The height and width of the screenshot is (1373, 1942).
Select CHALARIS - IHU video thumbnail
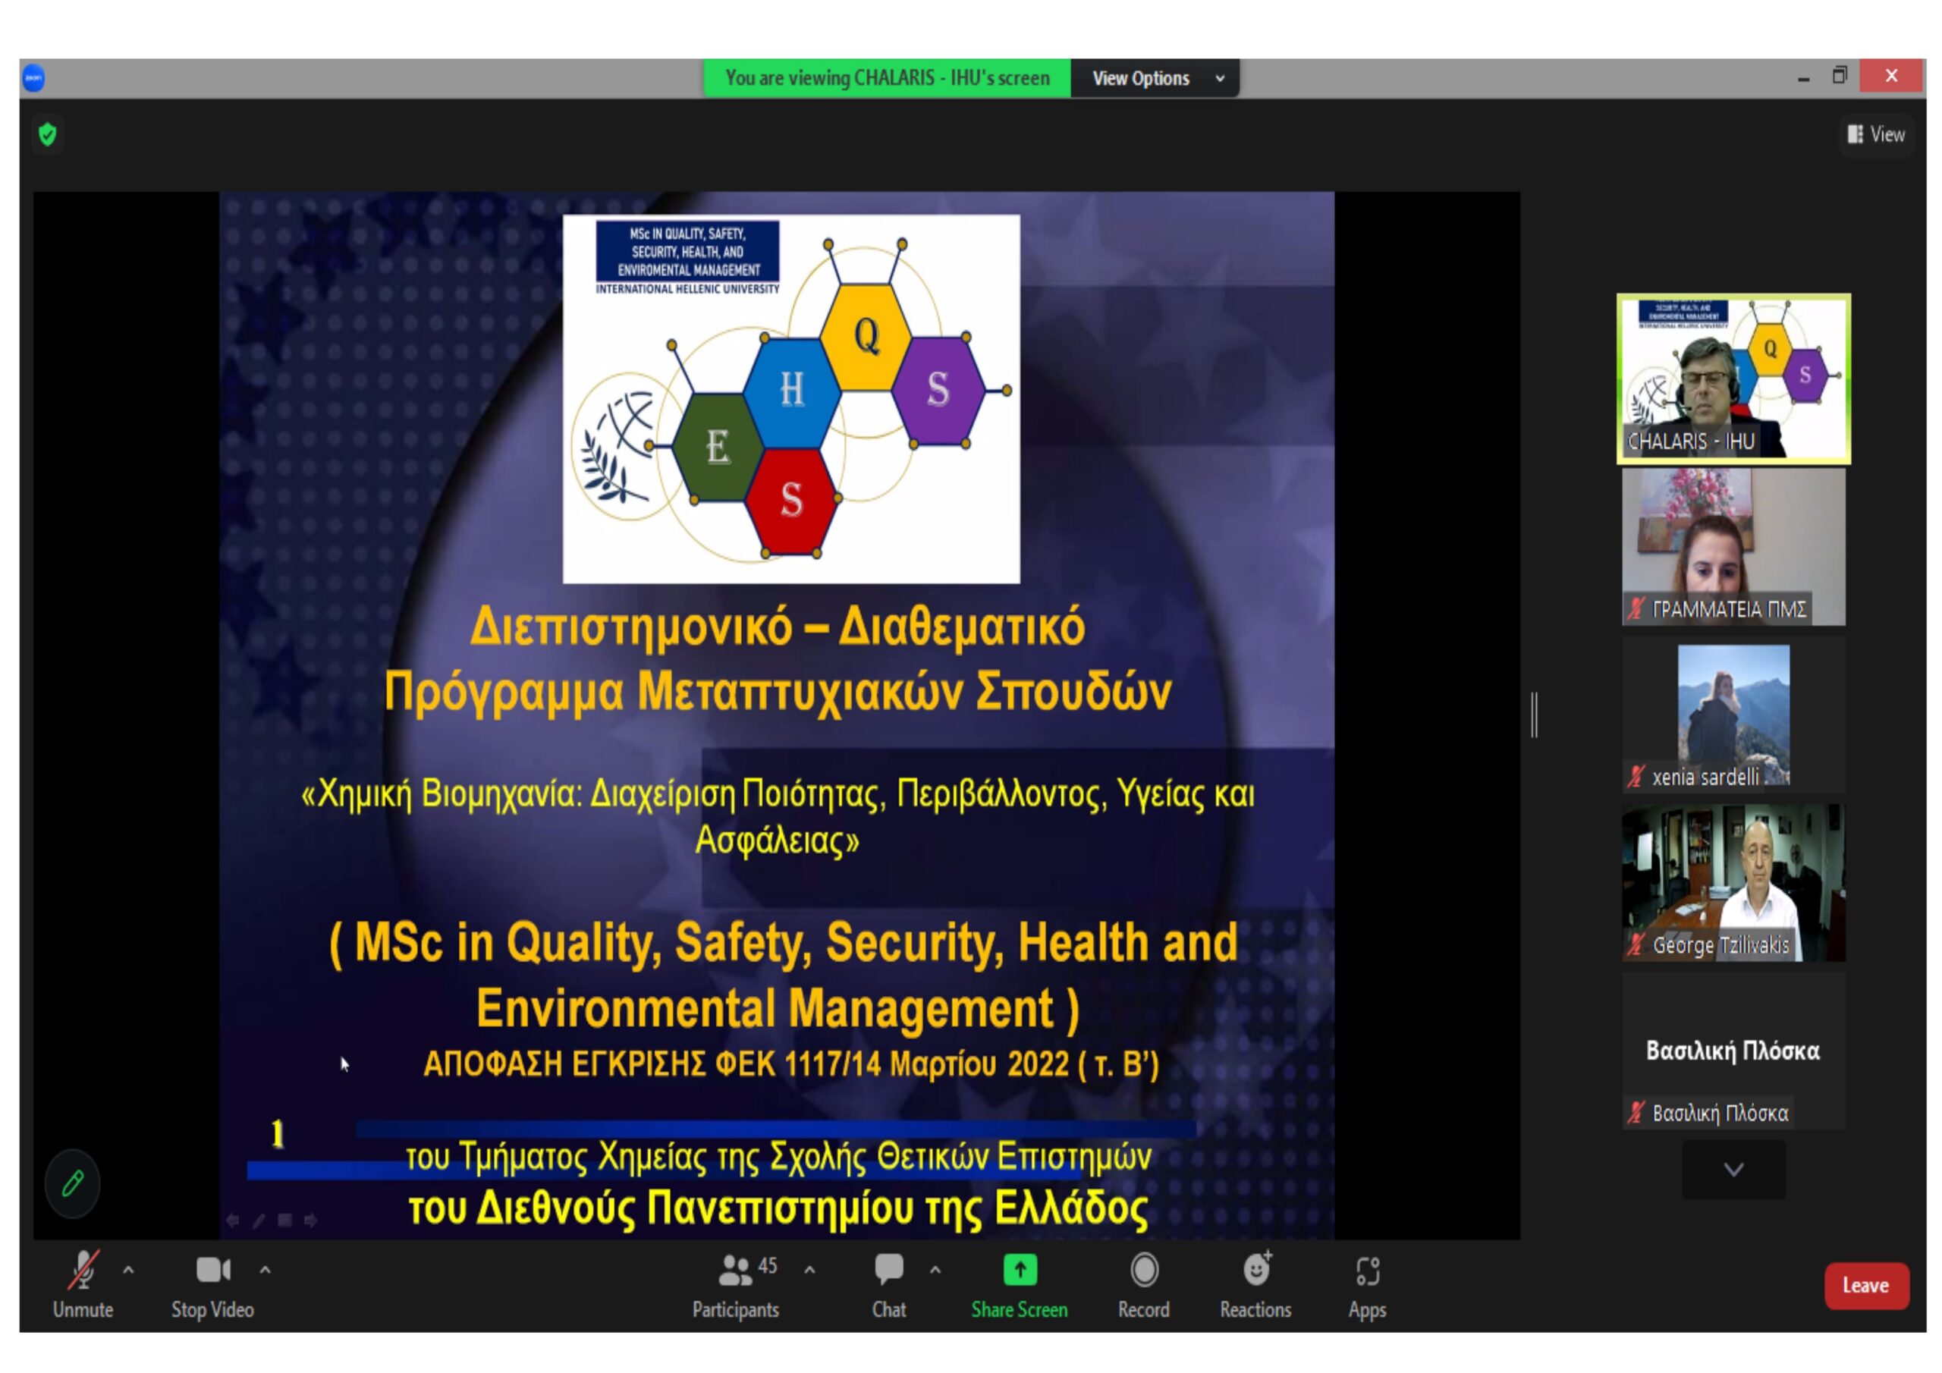click(x=1733, y=379)
